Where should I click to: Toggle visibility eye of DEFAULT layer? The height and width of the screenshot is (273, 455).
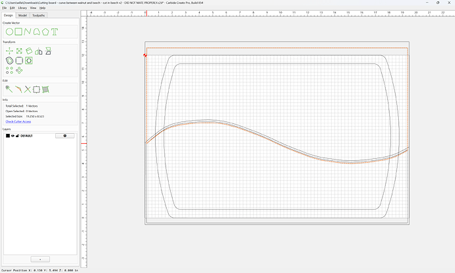pyautogui.click(x=13, y=136)
